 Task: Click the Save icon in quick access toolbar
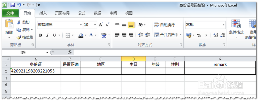coord(12,5)
